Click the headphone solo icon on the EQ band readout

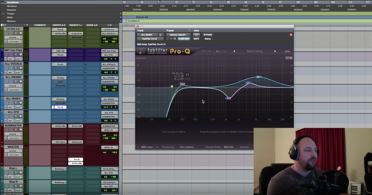tap(187, 74)
